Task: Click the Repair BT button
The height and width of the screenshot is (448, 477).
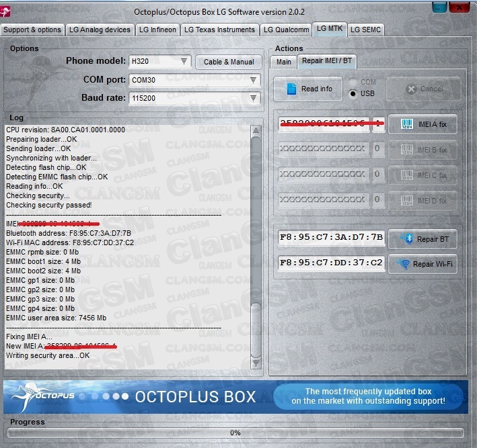Action: (423, 239)
